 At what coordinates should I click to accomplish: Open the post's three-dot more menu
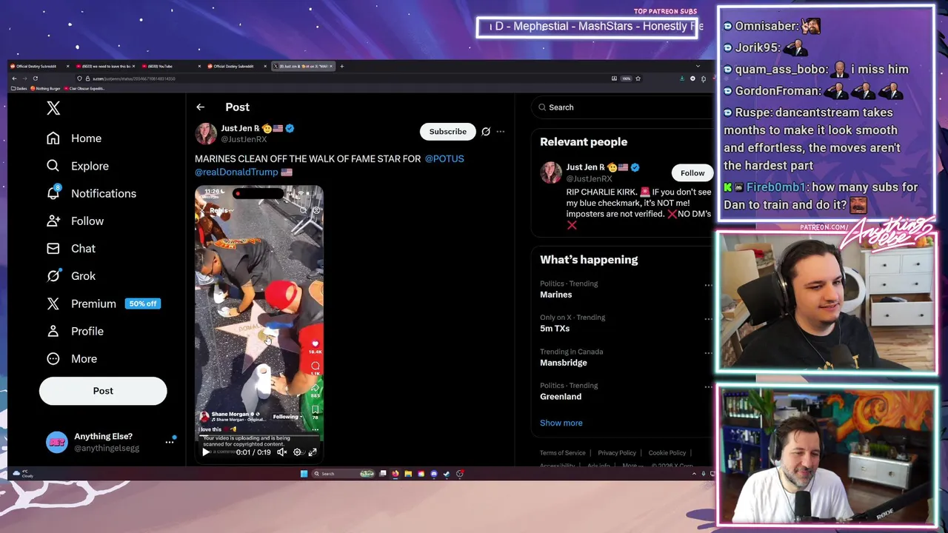pos(500,132)
